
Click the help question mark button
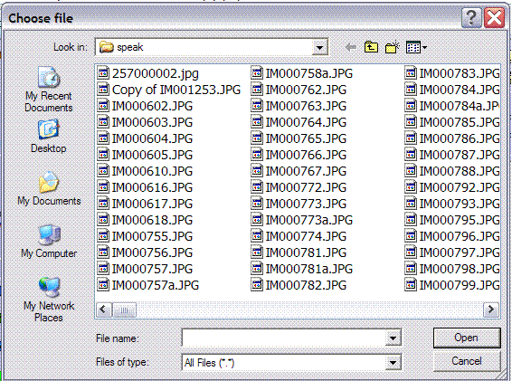click(x=471, y=17)
